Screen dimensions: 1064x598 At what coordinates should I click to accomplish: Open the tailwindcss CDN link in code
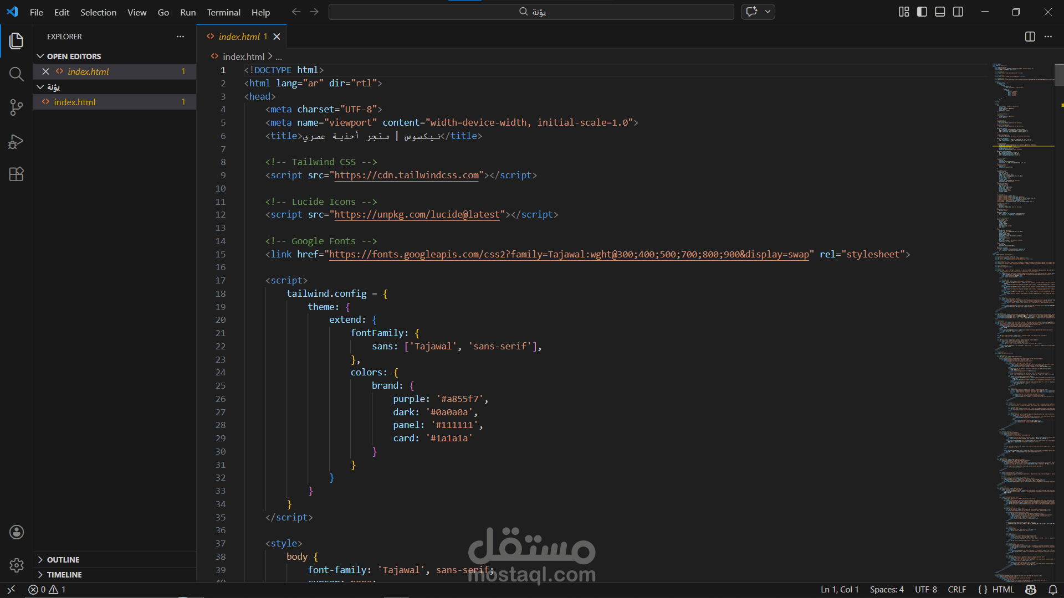coord(406,176)
